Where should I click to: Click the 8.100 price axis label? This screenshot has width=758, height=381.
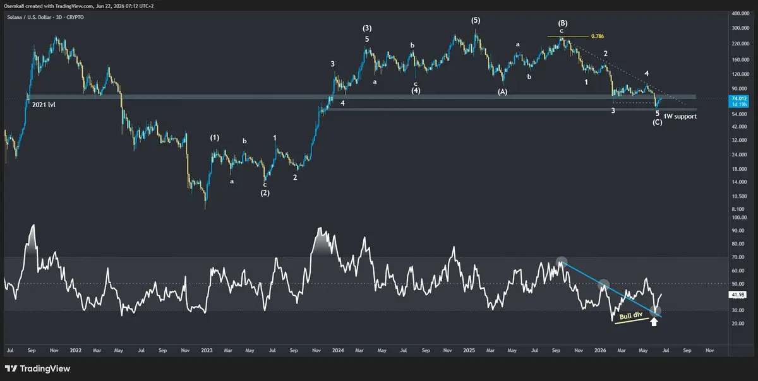coord(737,209)
